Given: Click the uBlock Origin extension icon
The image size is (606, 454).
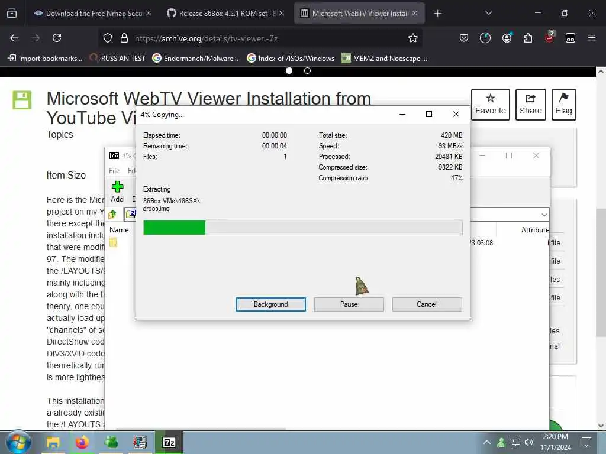Looking at the screenshot, I should point(549,37).
